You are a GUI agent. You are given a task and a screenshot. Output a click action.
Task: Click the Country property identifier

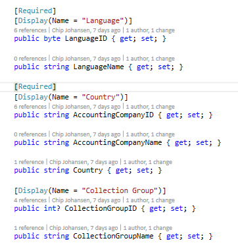pyautogui.click(x=88, y=170)
